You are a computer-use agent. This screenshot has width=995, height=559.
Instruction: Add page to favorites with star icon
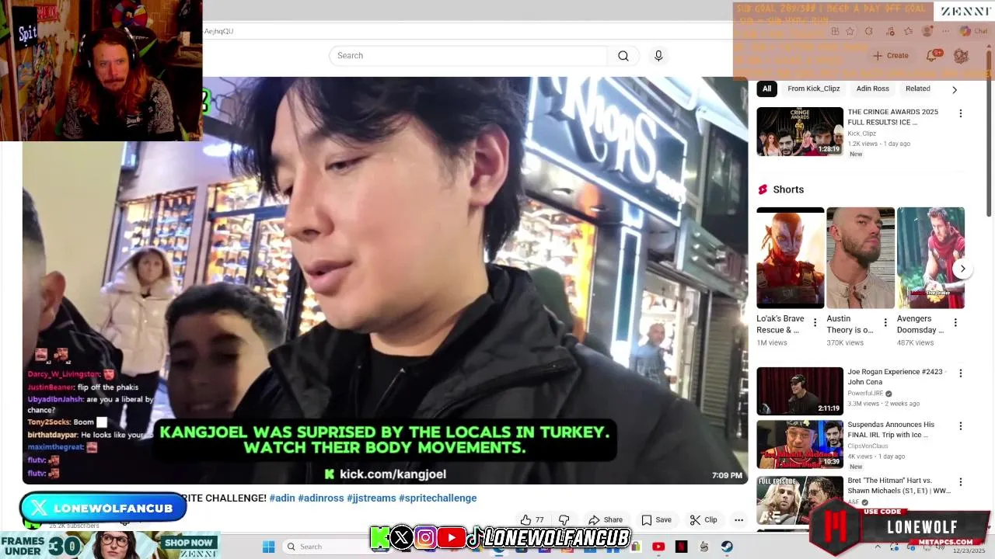pos(850,31)
